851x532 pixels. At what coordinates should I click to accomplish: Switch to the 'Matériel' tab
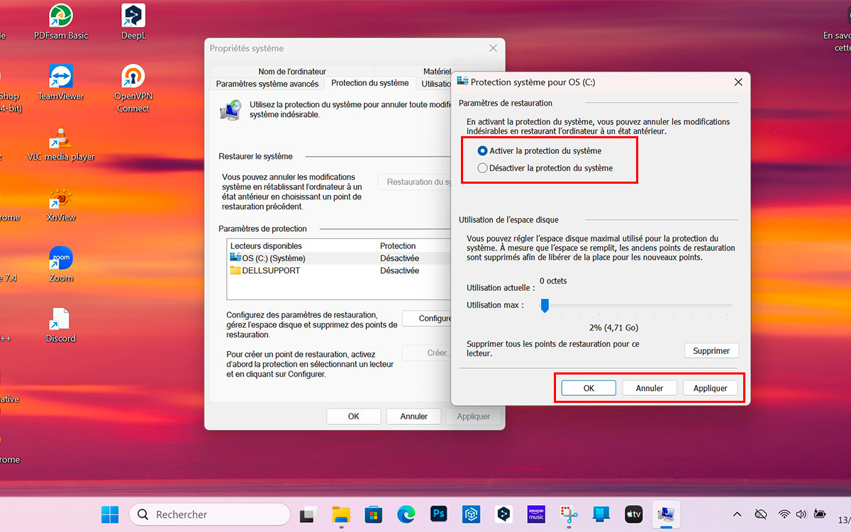(437, 71)
